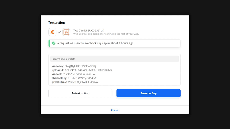
Task: Click the green success check icon
Action: tap(54, 43)
